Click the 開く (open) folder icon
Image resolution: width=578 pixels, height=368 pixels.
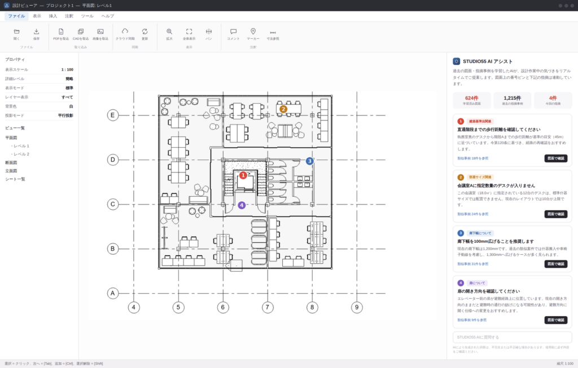click(16, 32)
